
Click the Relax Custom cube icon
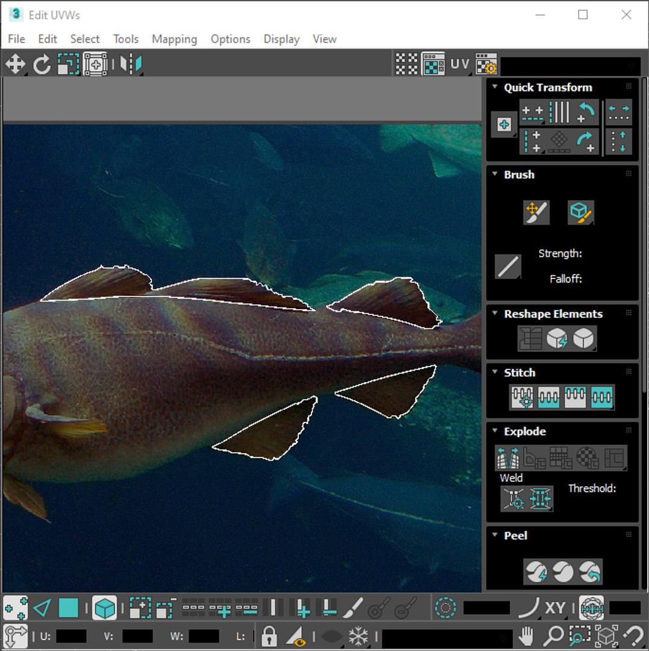pos(583,338)
